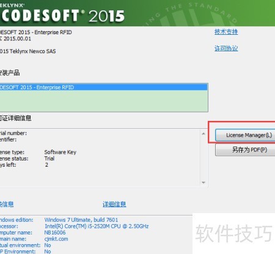Image resolution: width=275 pixels, height=254 pixels.
Task: Click the license details scrollbar up arrow
Action: pos(204,134)
